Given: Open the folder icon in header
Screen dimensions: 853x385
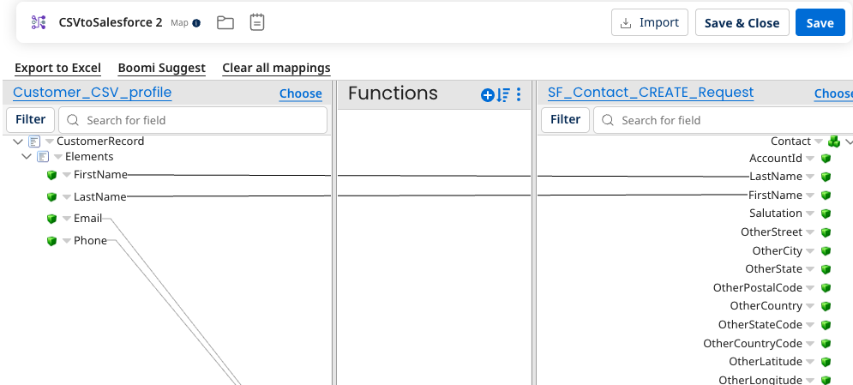Looking at the screenshot, I should click(x=225, y=22).
